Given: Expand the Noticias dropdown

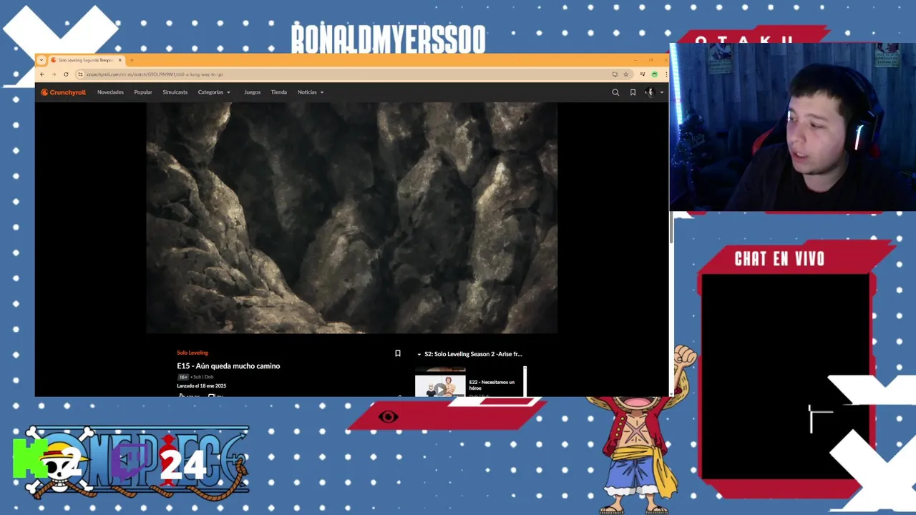Looking at the screenshot, I should [x=311, y=92].
